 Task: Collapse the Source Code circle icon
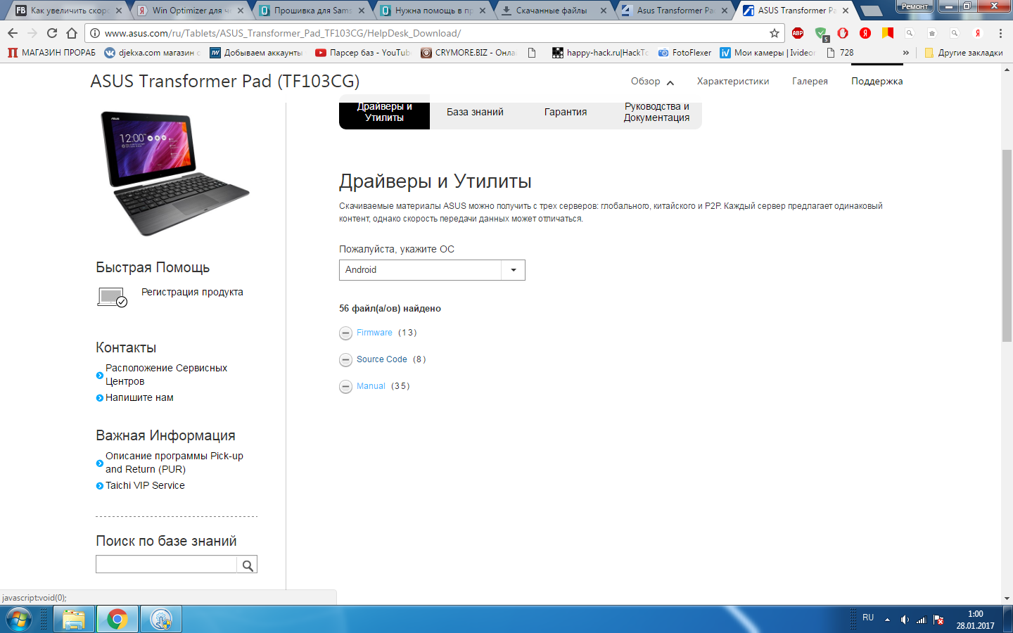(x=345, y=360)
